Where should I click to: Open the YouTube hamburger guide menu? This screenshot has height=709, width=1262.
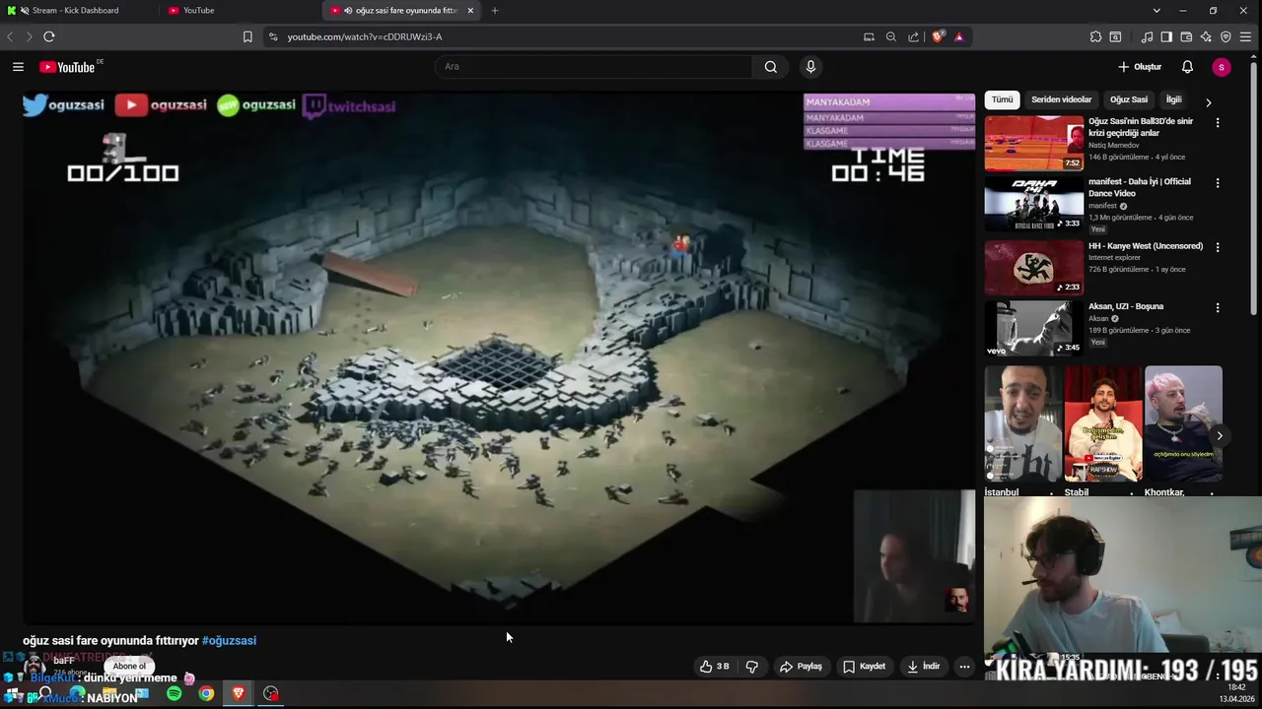click(x=18, y=67)
